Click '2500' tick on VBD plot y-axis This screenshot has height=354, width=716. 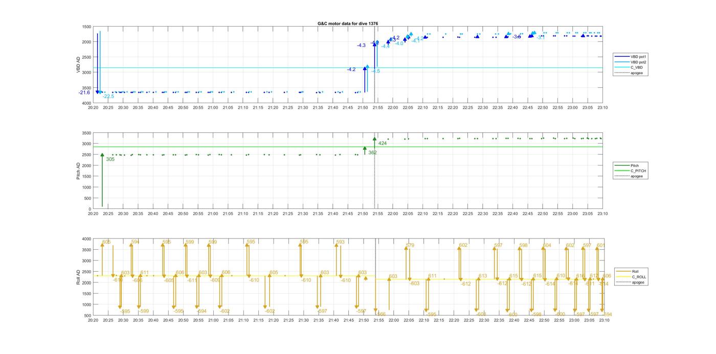[x=86, y=57]
